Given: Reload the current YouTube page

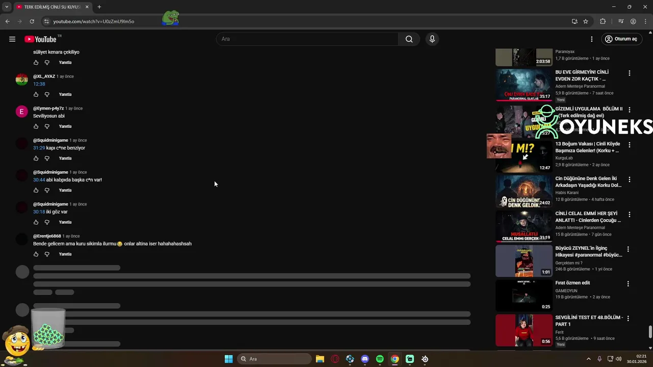Looking at the screenshot, I should [32, 21].
